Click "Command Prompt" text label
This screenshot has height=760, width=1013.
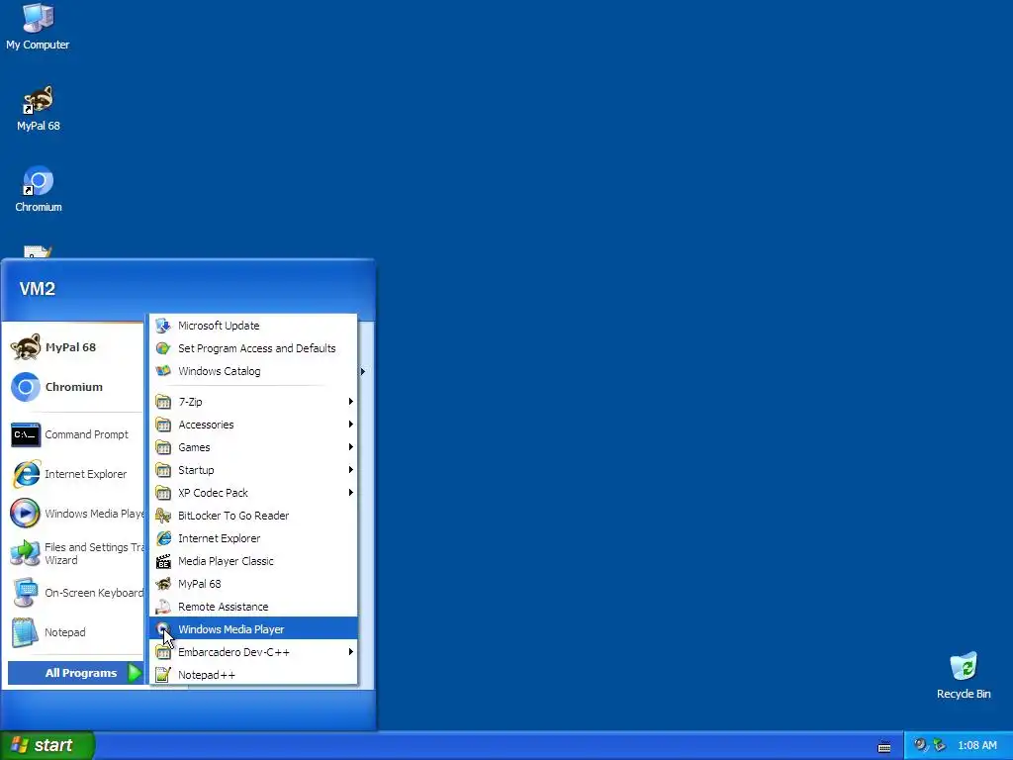coord(87,434)
